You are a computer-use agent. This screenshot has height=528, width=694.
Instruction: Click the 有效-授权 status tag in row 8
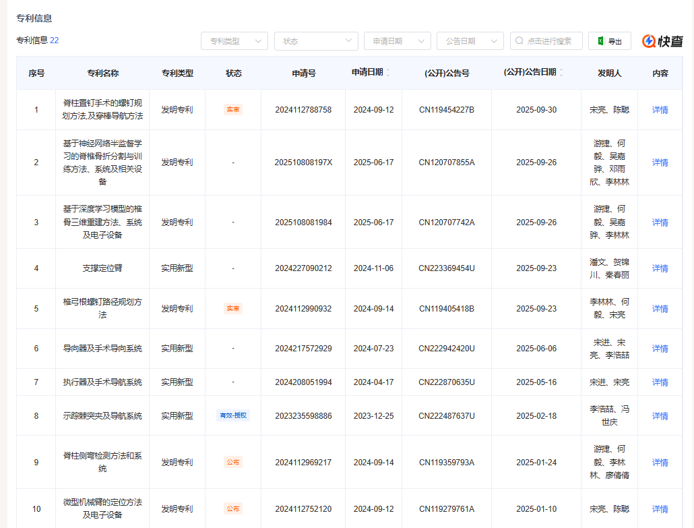(233, 416)
